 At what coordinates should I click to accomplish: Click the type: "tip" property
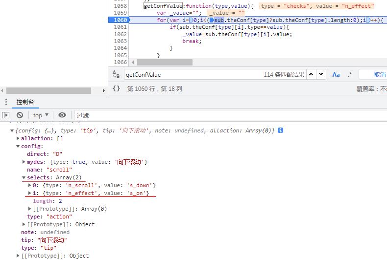click(39, 248)
